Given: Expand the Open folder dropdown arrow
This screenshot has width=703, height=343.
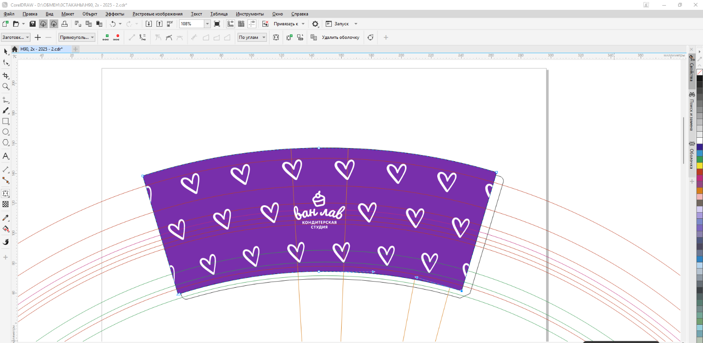Looking at the screenshot, I should click(x=23, y=23).
